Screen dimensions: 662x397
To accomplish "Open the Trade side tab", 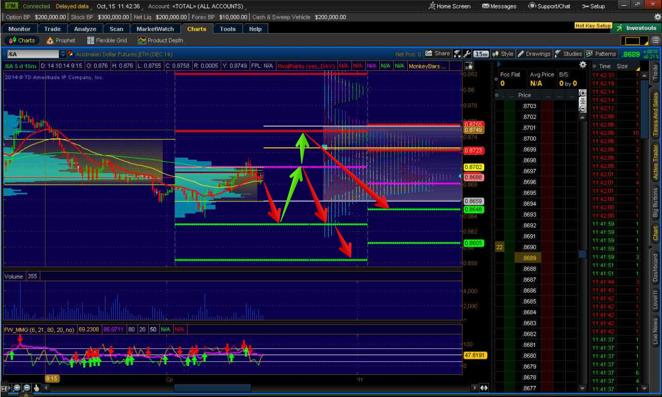I will pyautogui.click(x=655, y=72).
